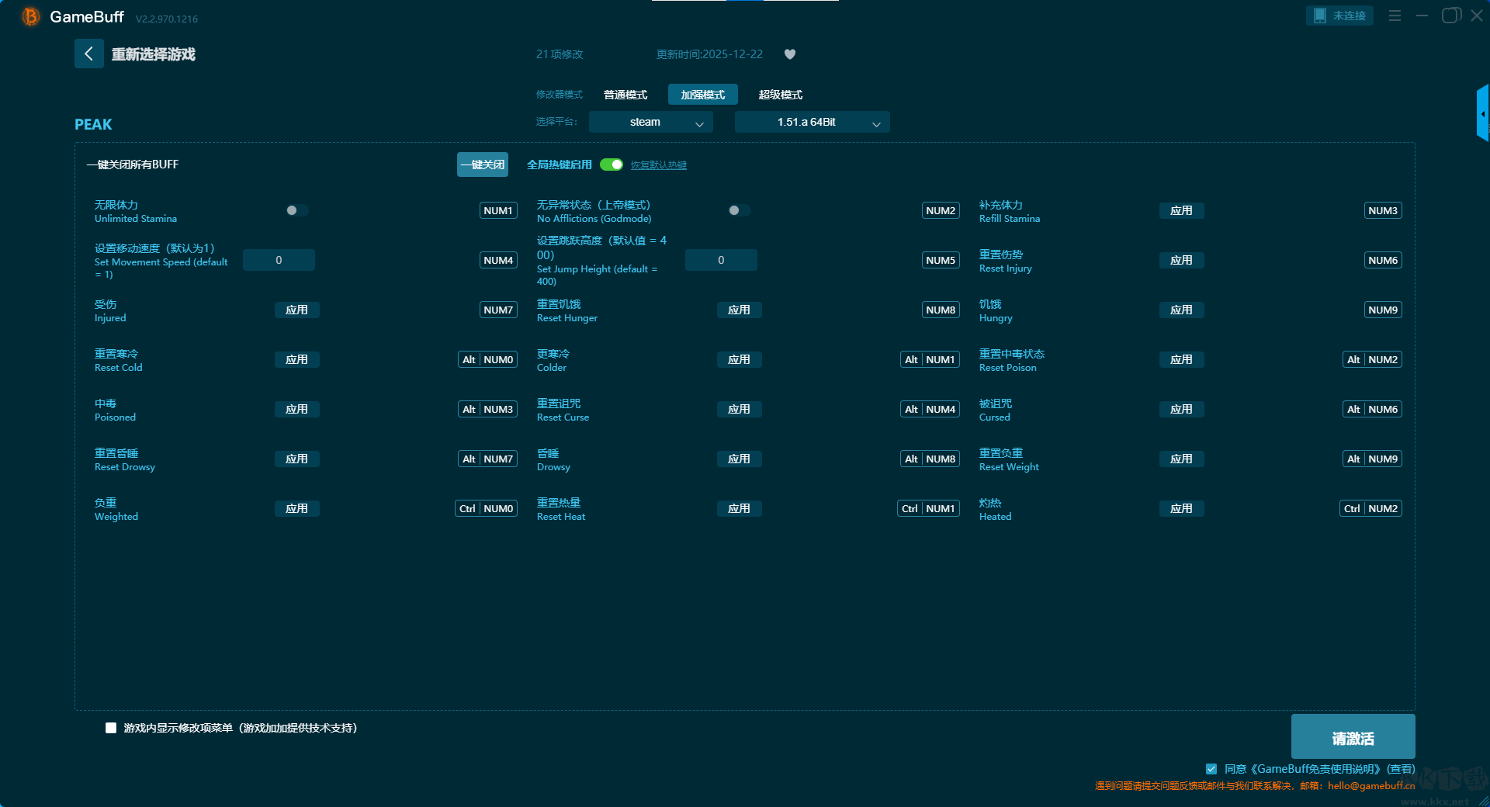This screenshot has height=807, width=1490.
Task: Toggle Unlimited Stamina switch
Action: pos(296,210)
